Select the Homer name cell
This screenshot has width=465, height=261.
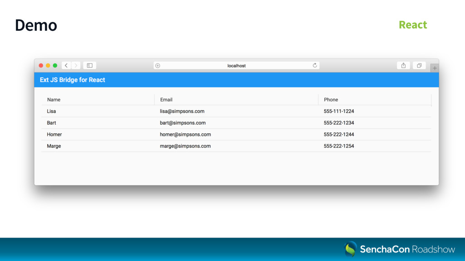98,134
